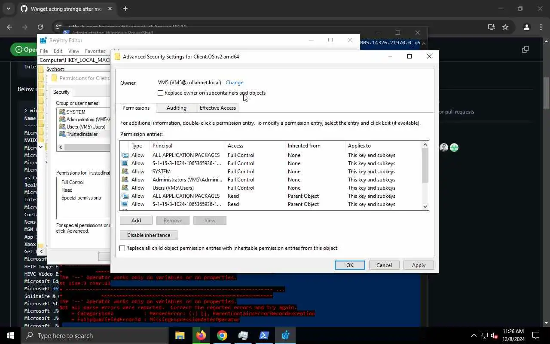This screenshot has width=550, height=344.
Task: Click Cancel in Advanced Security Settings
Action: 384,265
